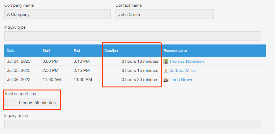Image resolution: width=275 pixels, height=134 pixels.
Task: Select the Total support time field
Action: (31, 103)
